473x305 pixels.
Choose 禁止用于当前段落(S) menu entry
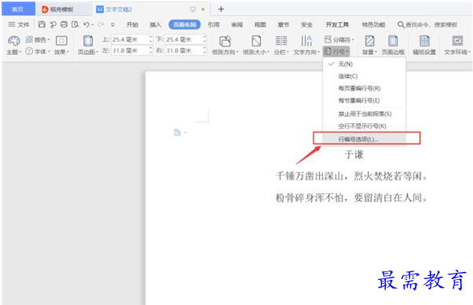tap(364, 114)
